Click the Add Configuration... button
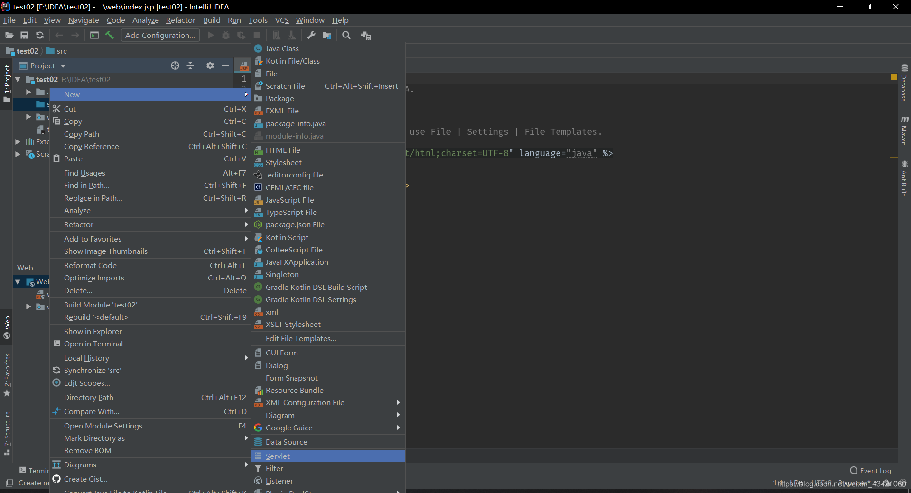The width and height of the screenshot is (911, 493). click(x=160, y=35)
